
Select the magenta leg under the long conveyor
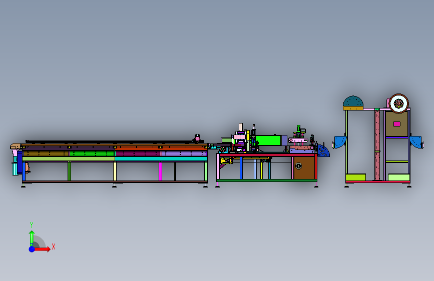pos(160,171)
